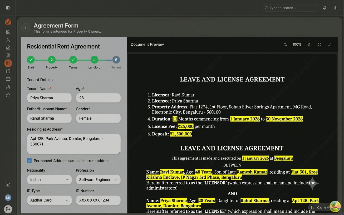The width and height of the screenshot is (344, 215).
Task: Focus the Type to search box
Action: 290,8
